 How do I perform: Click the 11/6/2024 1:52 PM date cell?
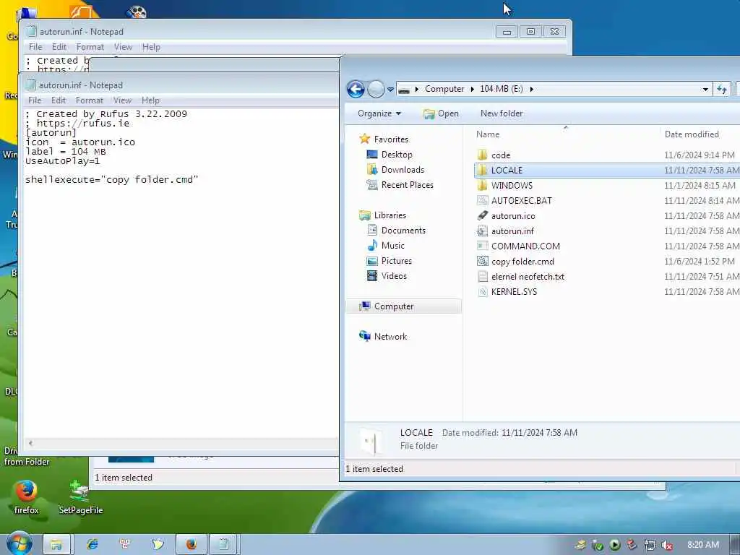click(699, 261)
